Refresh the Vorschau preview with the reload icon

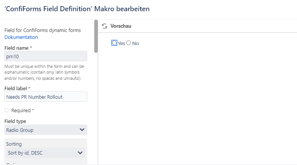104,26
